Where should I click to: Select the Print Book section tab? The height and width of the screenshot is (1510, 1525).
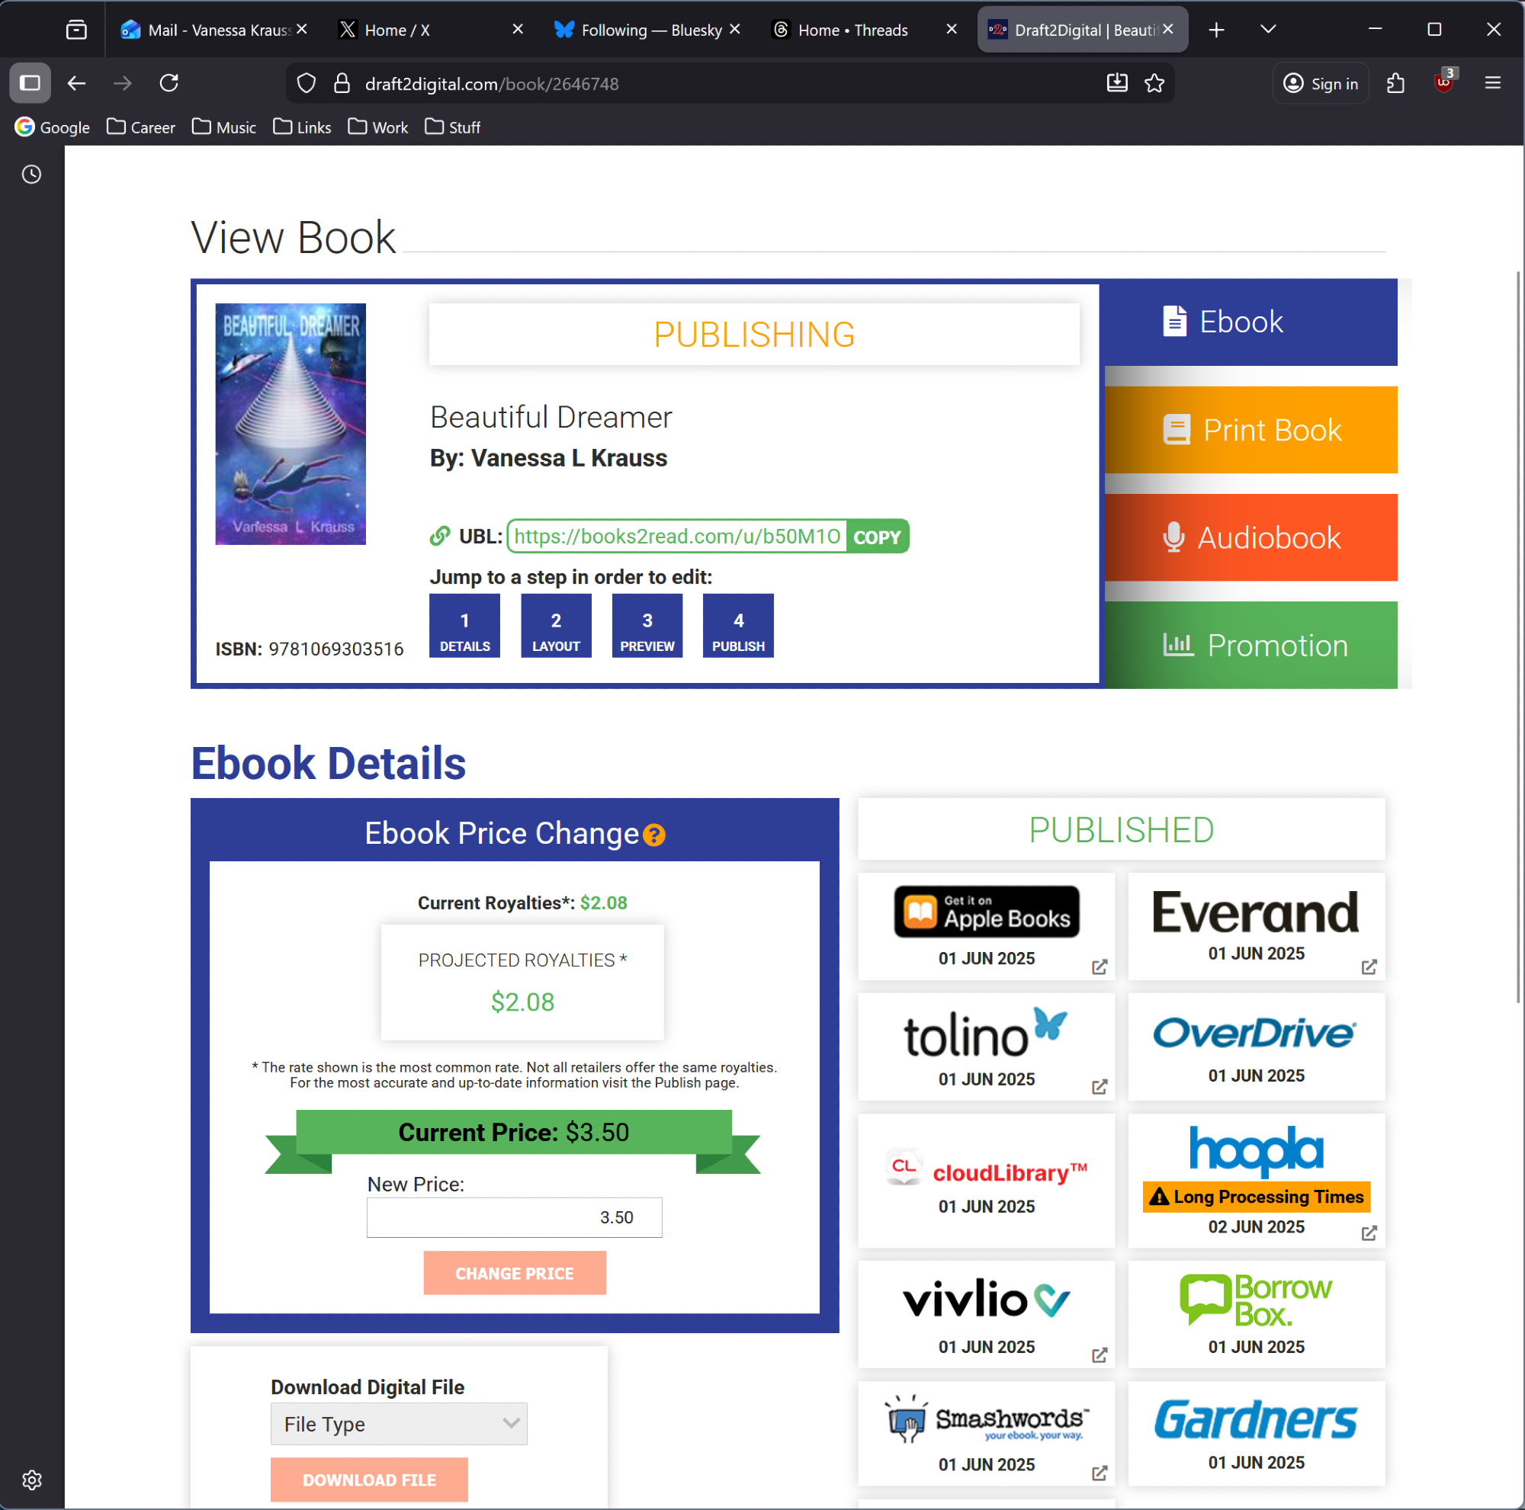tap(1251, 430)
